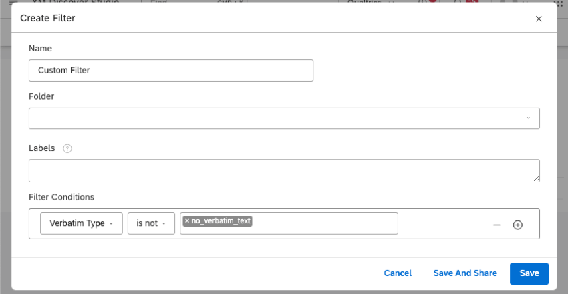Screen dimensions: 568x294
Task: Close the Create Filter dialog
Action: coord(539,19)
